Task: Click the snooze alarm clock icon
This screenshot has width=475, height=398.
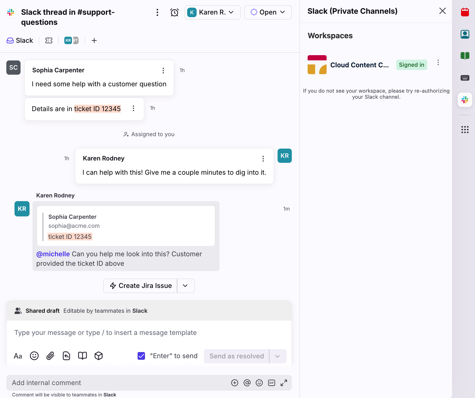Action: click(174, 12)
